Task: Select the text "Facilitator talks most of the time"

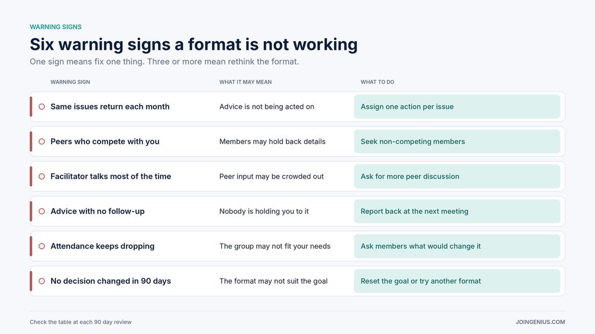Action: (x=111, y=176)
